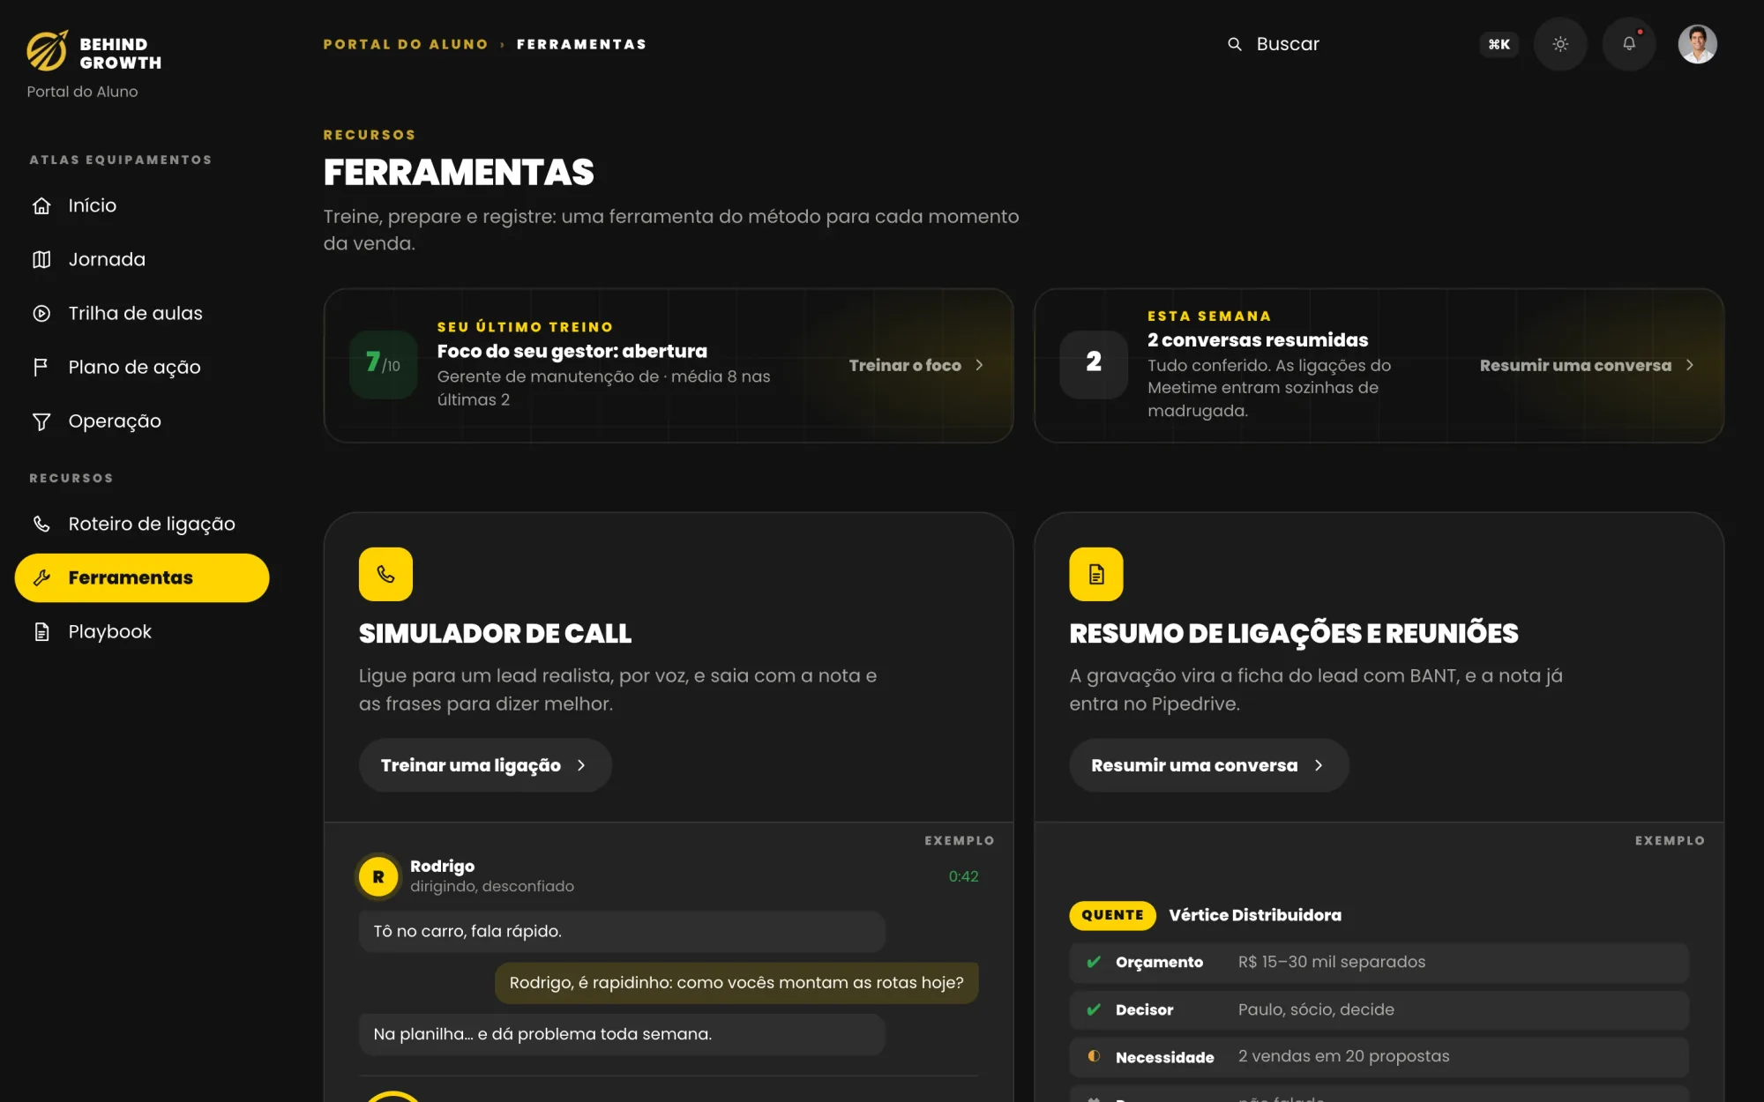Open Roteiro de ligação resource
The image size is (1764, 1102).
[x=142, y=524]
